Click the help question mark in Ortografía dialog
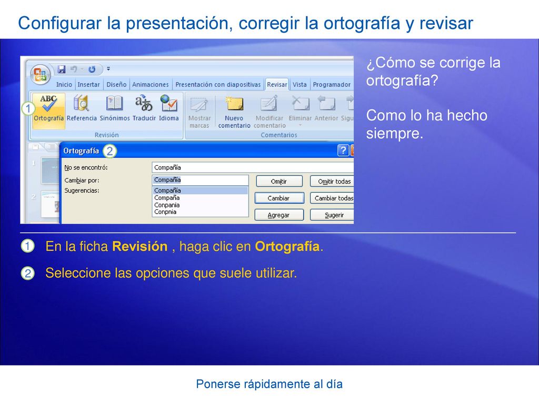The height and width of the screenshot is (404, 539). pyautogui.click(x=343, y=150)
